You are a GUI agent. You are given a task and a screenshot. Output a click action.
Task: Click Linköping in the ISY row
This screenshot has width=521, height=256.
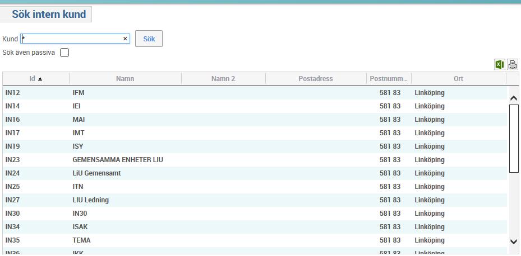point(430,146)
